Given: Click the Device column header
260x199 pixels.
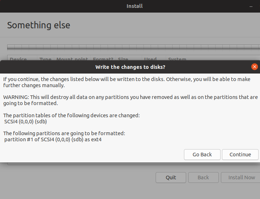Looking at the screenshot, I should 18,59.
